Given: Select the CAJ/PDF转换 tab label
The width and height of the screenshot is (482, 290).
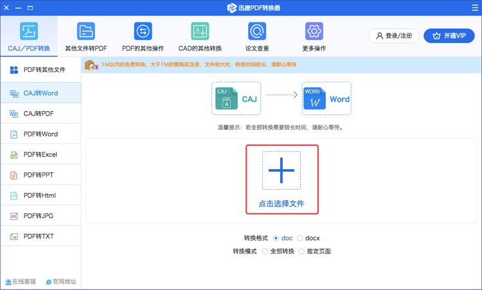Looking at the screenshot, I should (29, 49).
